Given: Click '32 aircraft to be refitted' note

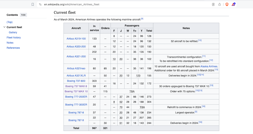Looking at the screenshot, I should (x=184, y=41).
